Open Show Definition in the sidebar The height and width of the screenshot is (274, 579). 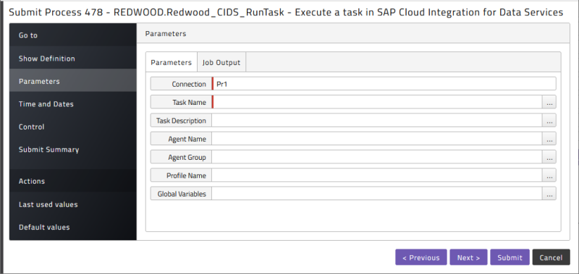click(73, 59)
